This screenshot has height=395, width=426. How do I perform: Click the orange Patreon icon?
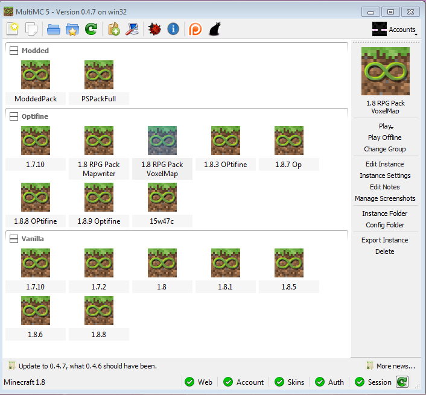click(x=196, y=28)
